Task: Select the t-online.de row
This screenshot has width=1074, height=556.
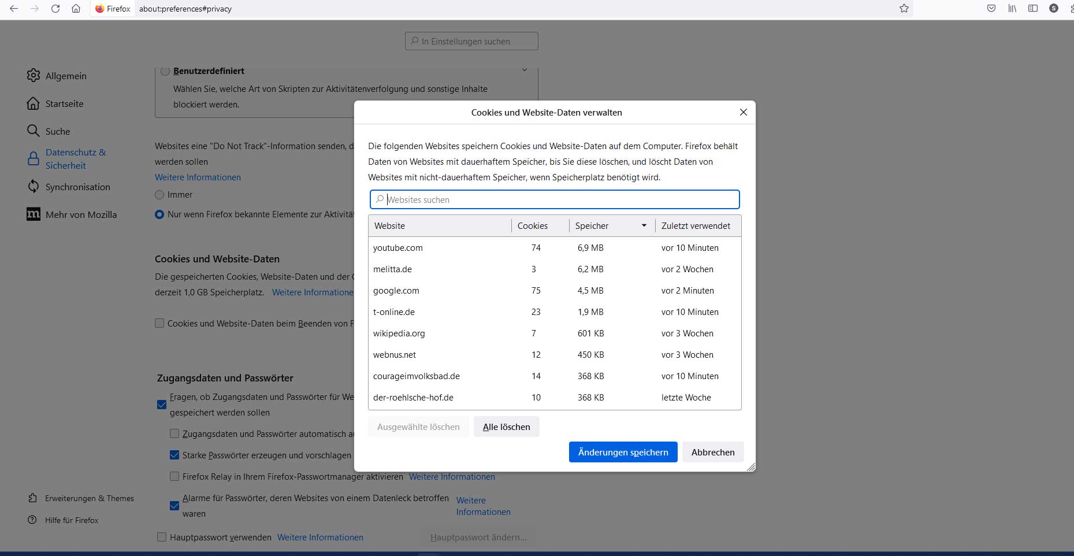Action: 555,312
